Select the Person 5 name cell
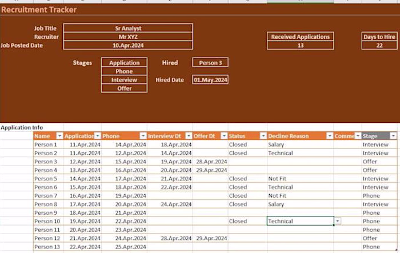 click(x=48, y=179)
